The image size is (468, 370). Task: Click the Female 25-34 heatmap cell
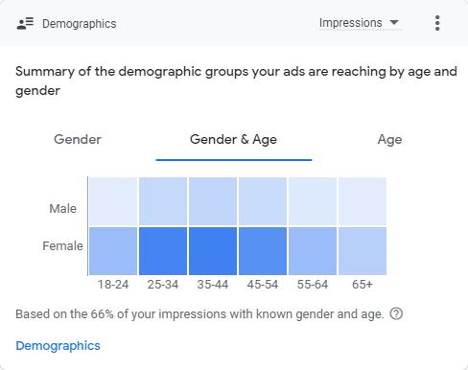click(x=163, y=251)
